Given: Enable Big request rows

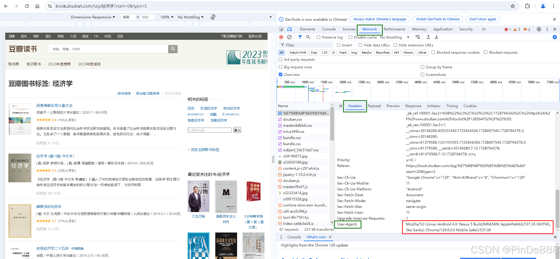Looking at the screenshot, I should (x=281, y=67).
